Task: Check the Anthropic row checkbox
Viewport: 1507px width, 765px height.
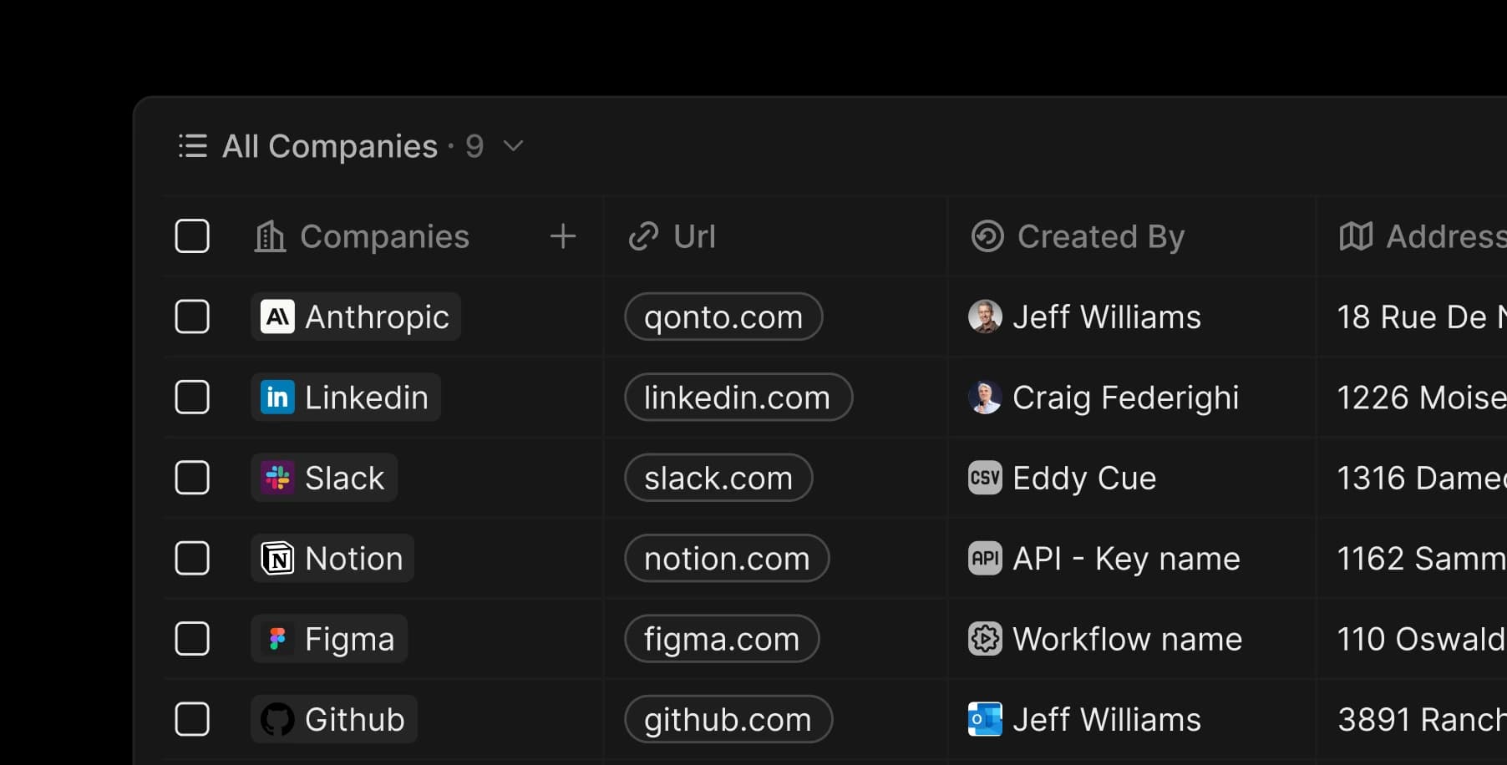Action: coord(192,317)
